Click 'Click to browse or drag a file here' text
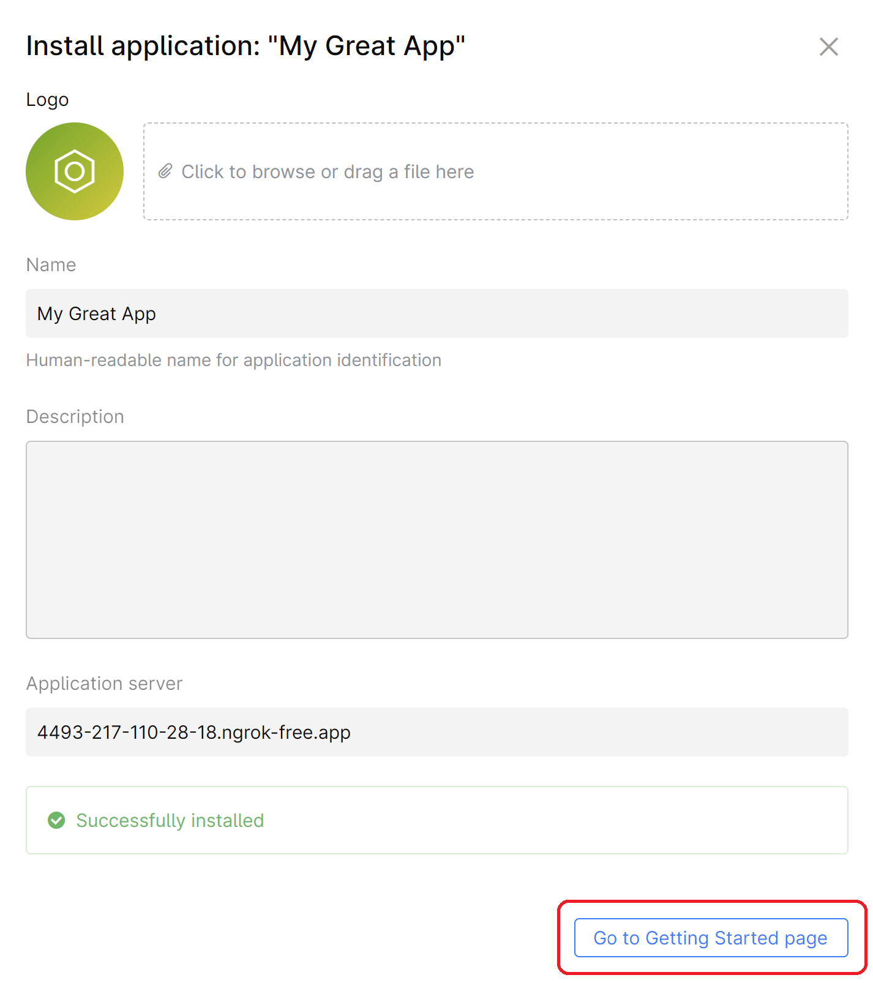 coord(328,172)
